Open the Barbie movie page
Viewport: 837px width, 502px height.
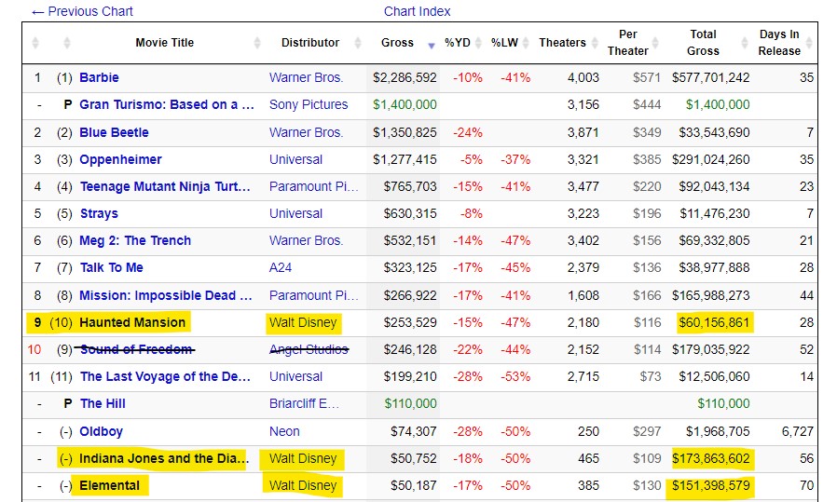(99, 77)
